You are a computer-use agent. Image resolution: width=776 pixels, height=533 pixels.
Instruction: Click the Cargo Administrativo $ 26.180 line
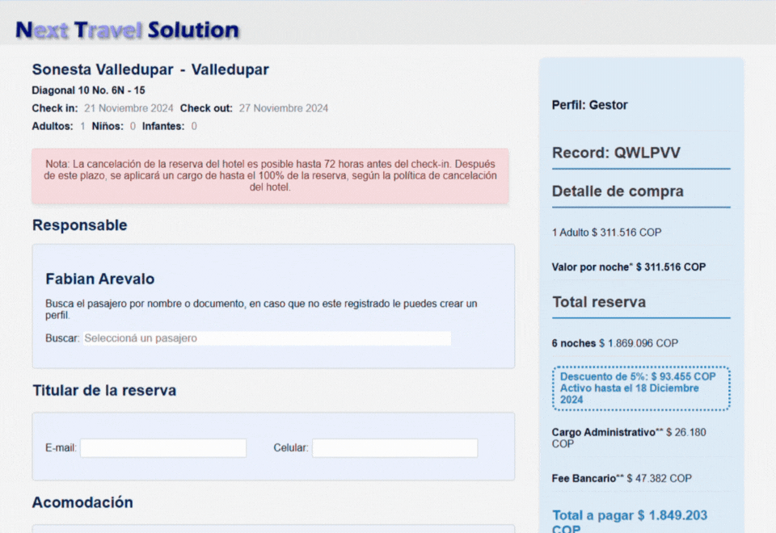[x=629, y=438]
